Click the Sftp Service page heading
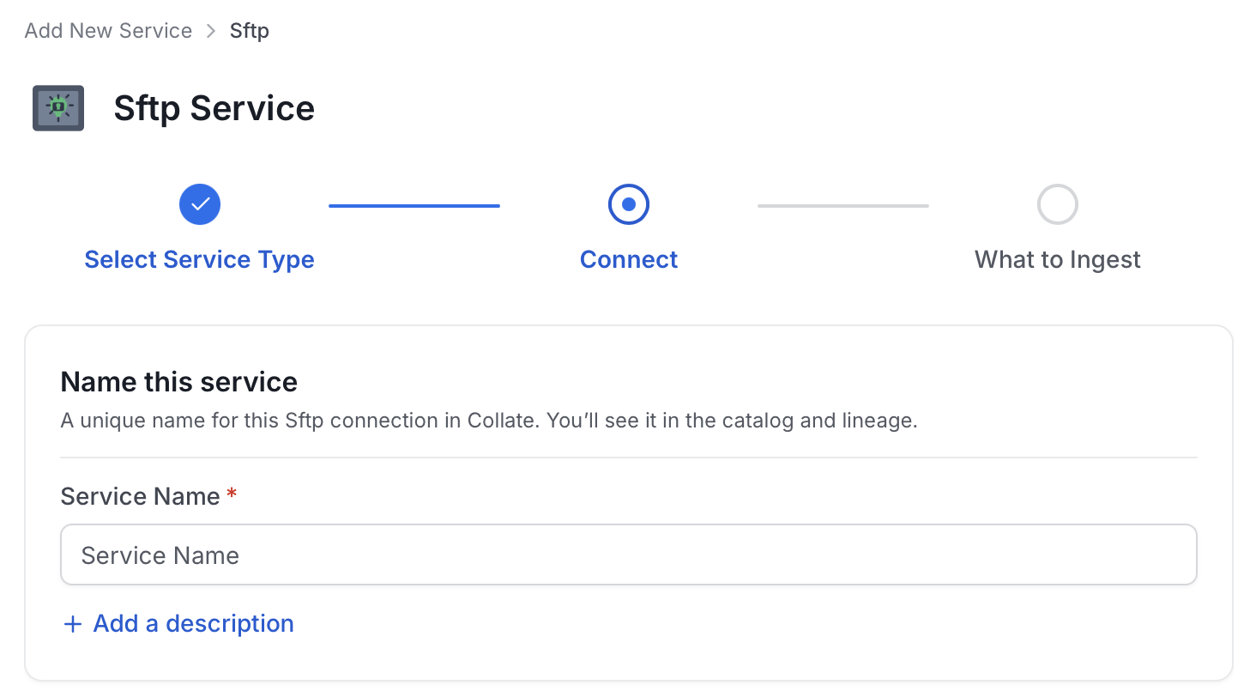 point(214,108)
